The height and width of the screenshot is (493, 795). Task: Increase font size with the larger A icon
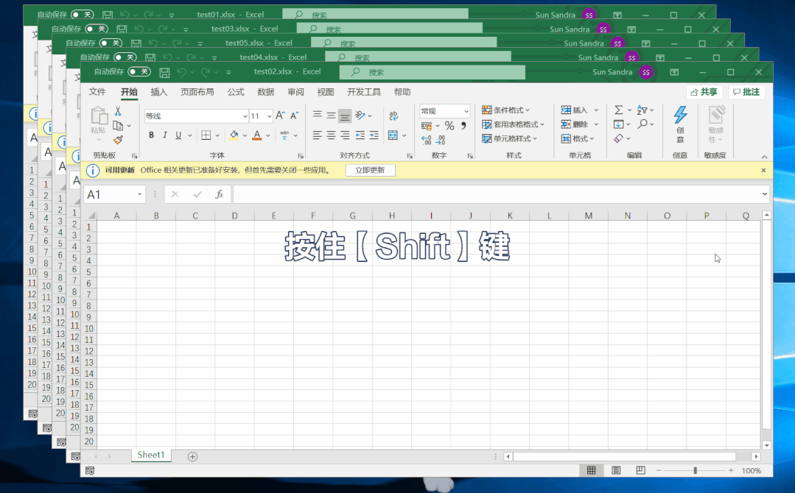[280, 116]
